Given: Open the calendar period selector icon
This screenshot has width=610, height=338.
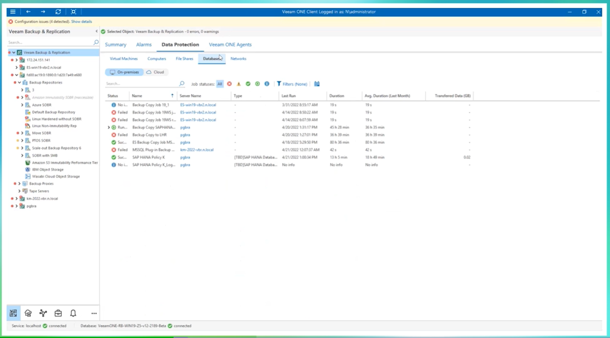Looking at the screenshot, I should 317,84.
